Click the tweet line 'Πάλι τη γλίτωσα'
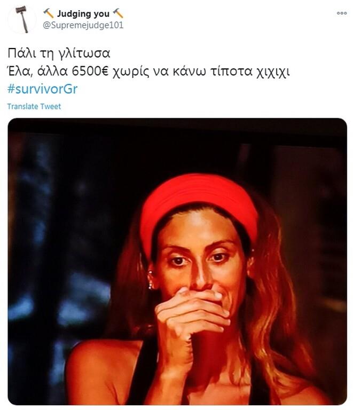Image resolution: width=353 pixels, height=410 pixels. point(59,53)
